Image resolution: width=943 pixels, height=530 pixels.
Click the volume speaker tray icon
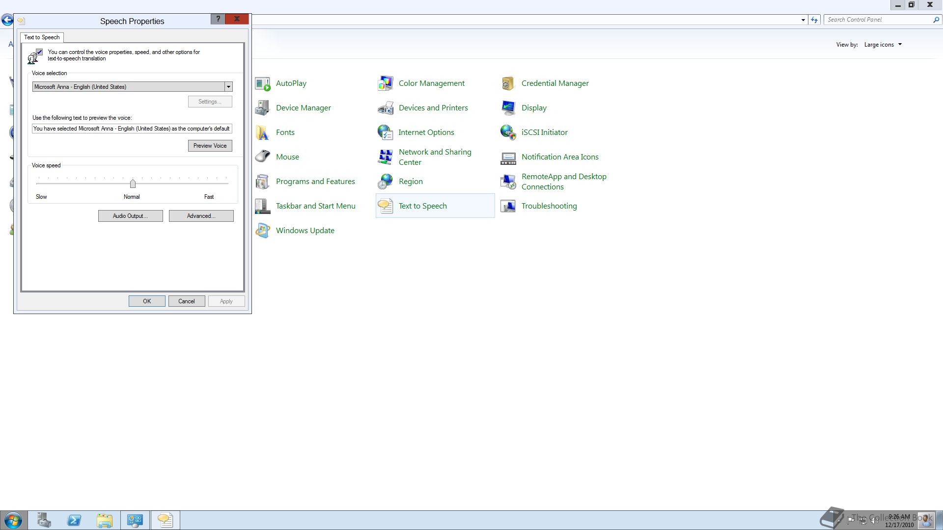click(874, 521)
